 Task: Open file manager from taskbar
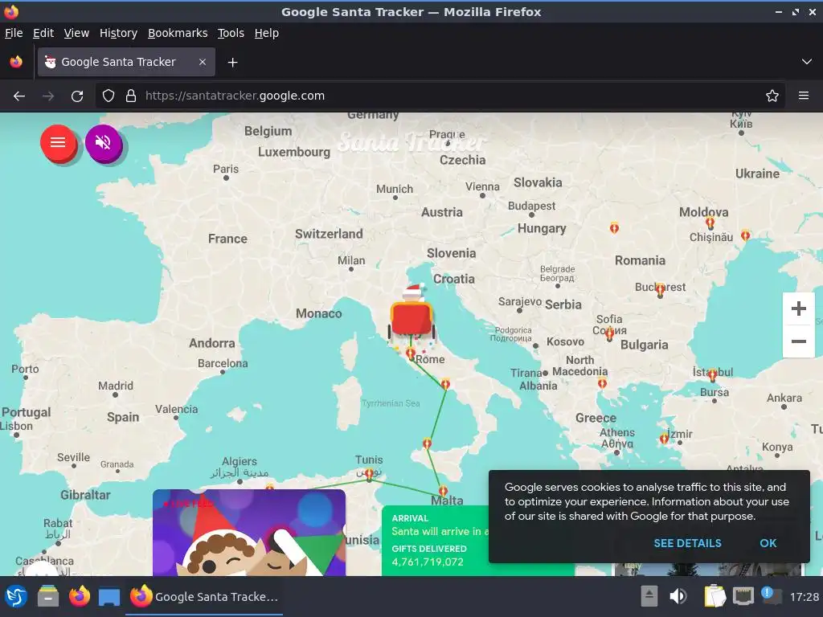47,597
